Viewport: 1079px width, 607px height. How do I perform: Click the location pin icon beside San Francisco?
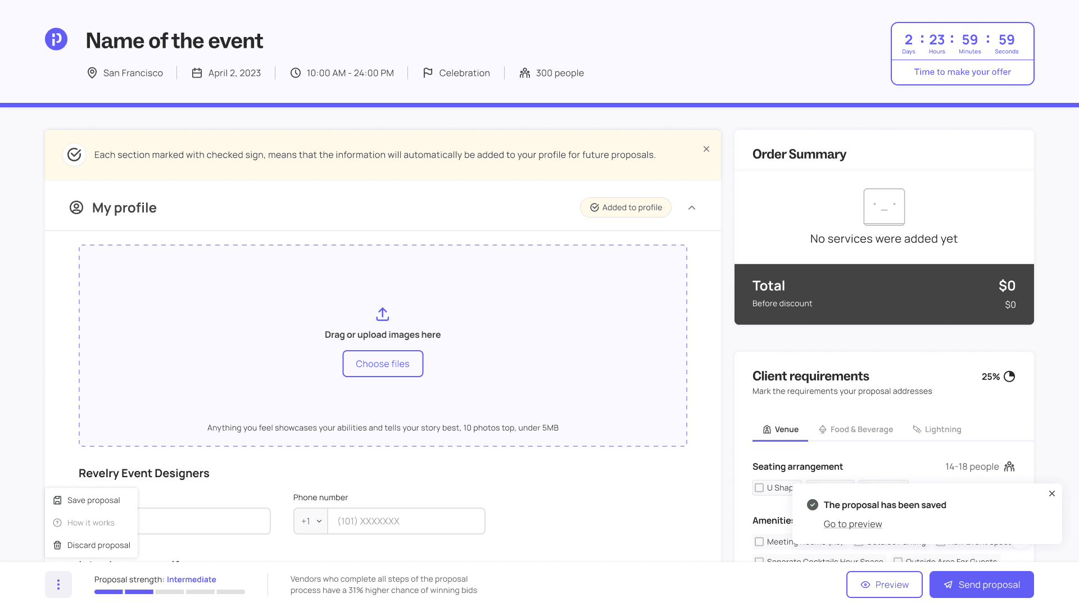[x=92, y=73]
